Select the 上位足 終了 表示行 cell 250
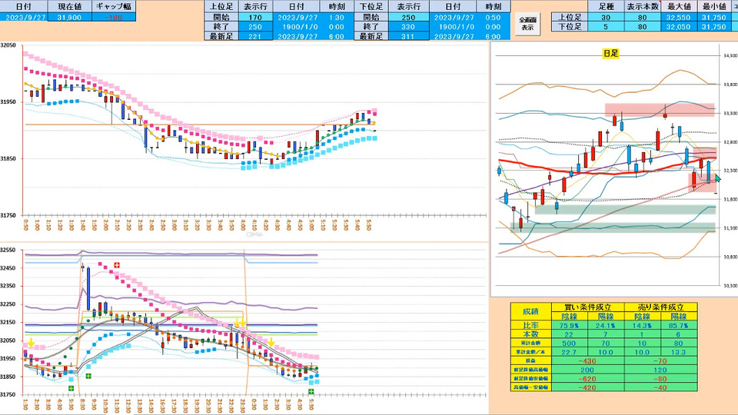 [254, 26]
